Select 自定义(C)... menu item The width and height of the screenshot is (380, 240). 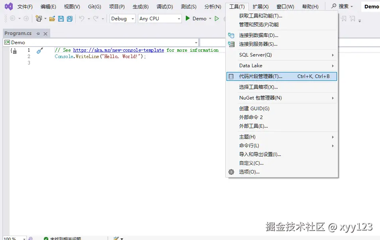tap(282, 163)
